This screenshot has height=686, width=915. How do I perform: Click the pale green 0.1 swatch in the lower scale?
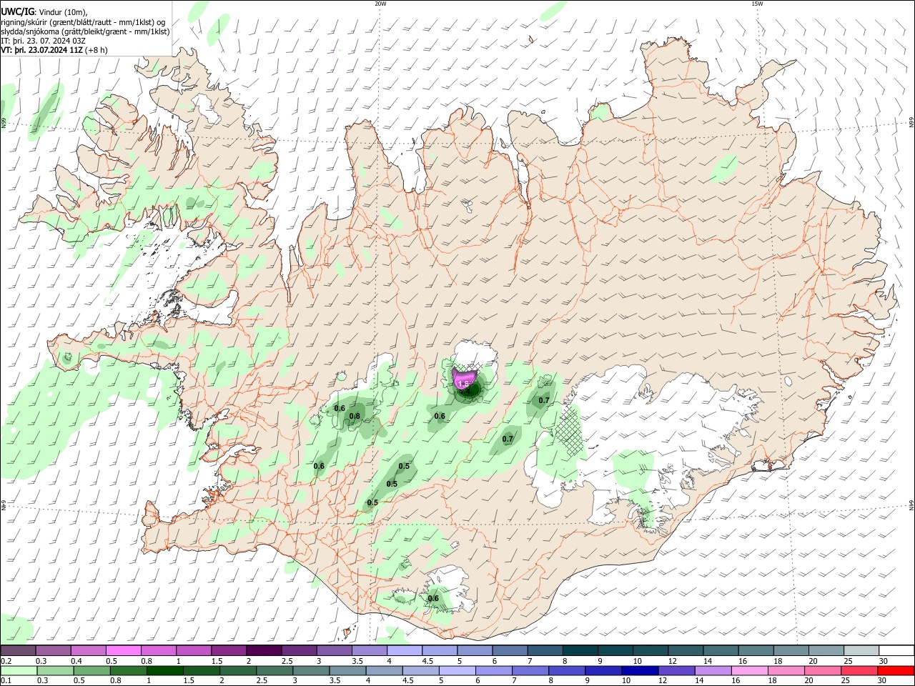pyautogui.click(x=18, y=670)
